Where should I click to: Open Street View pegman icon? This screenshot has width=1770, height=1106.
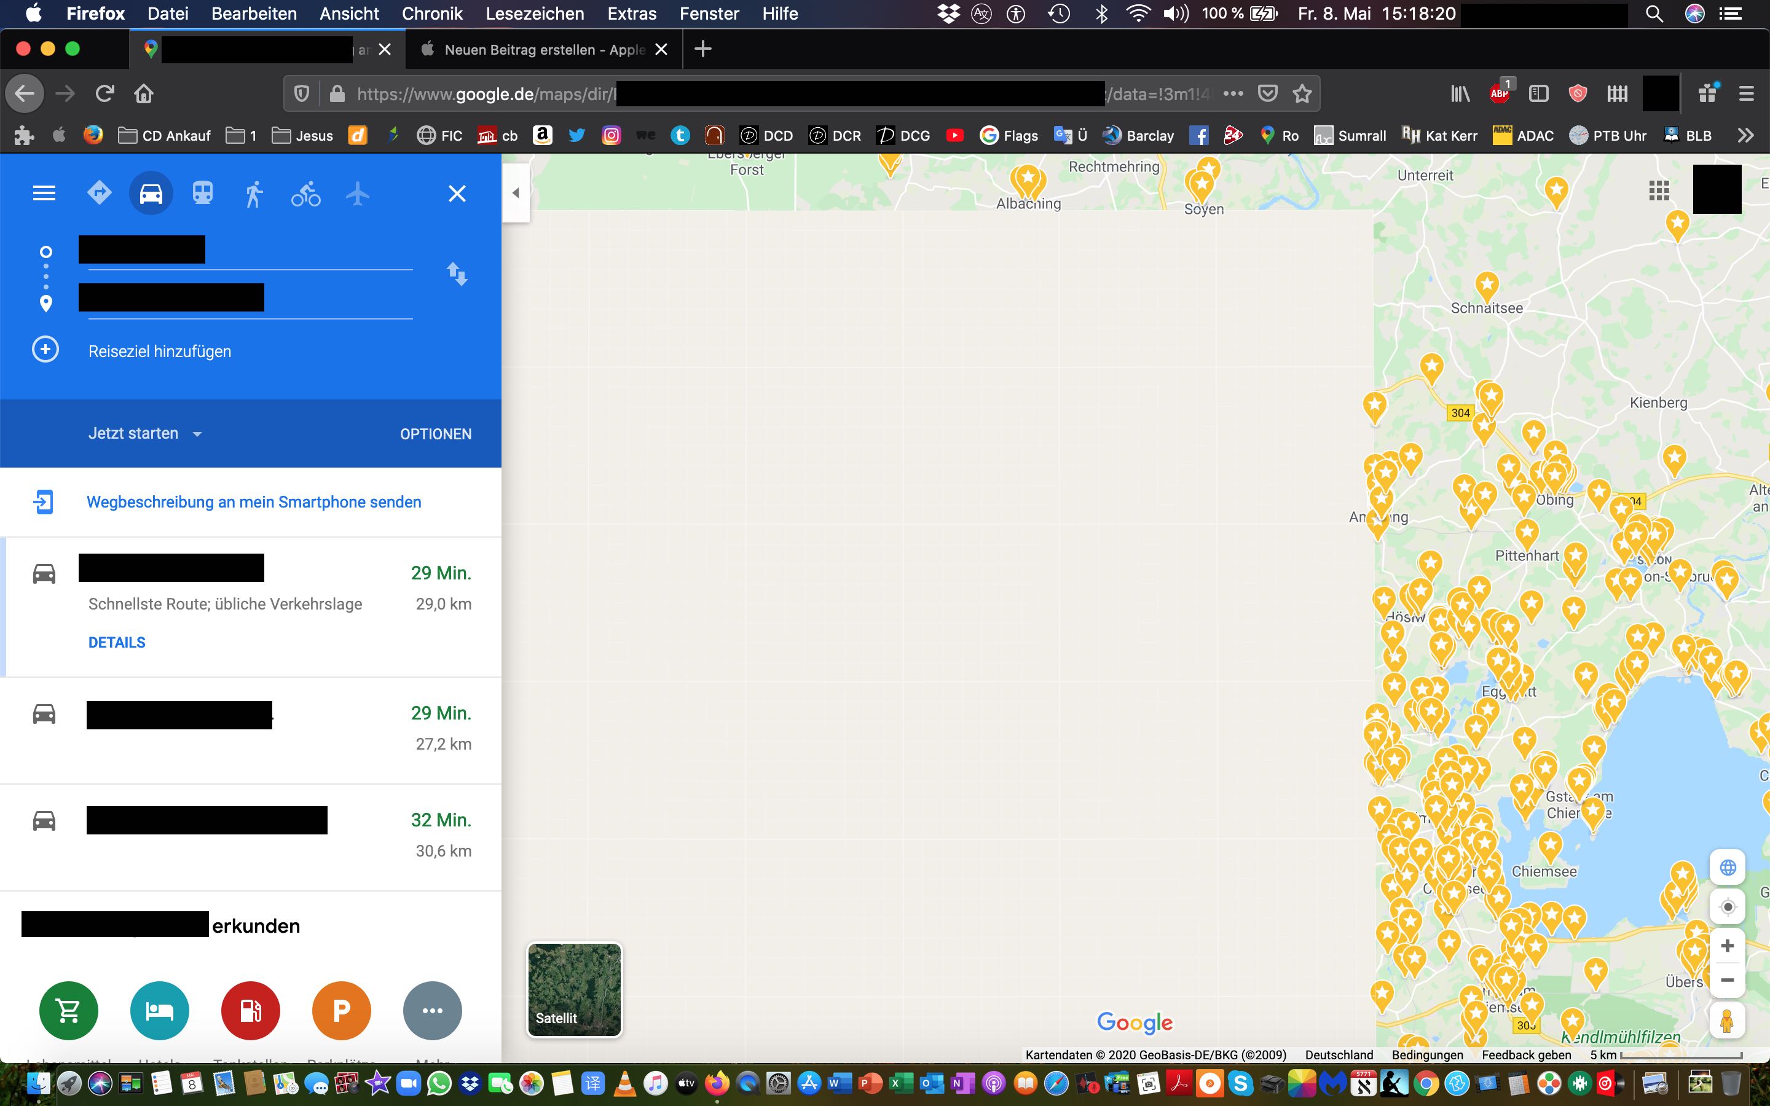pos(1728,1021)
